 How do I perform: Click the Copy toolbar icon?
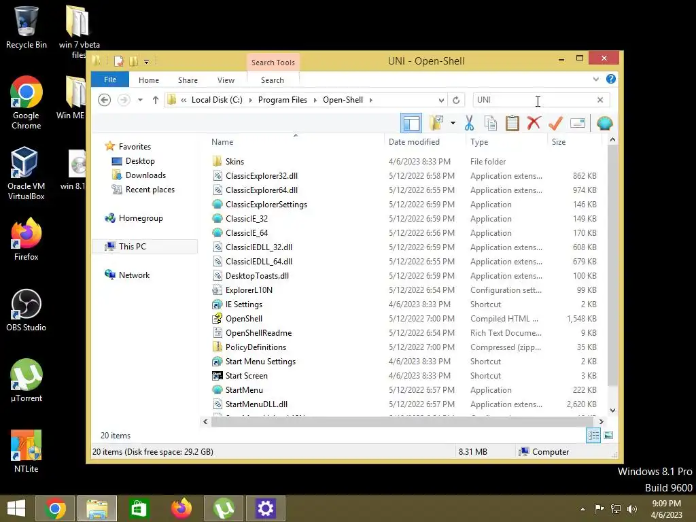tap(491, 123)
